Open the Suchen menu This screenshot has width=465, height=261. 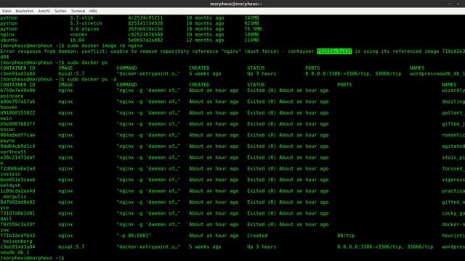click(60, 11)
